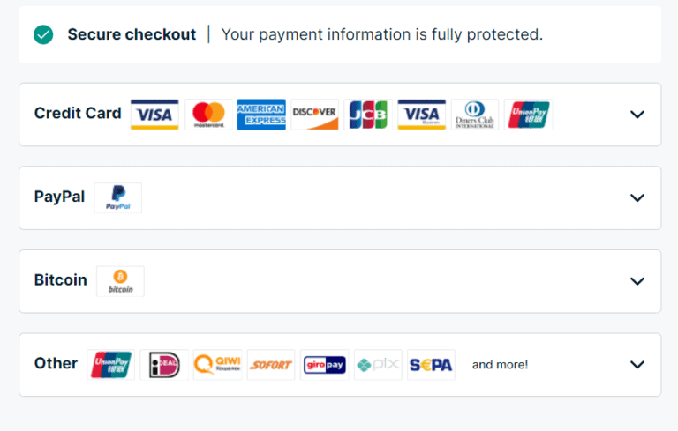Image resolution: width=678 pixels, height=431 pixels.
Task: Click the Diners Club International icon
Action: [475, 115]
